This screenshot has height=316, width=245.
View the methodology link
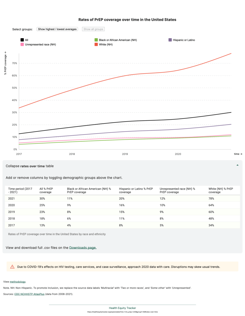pyautogui.click(x=18, y=281)
